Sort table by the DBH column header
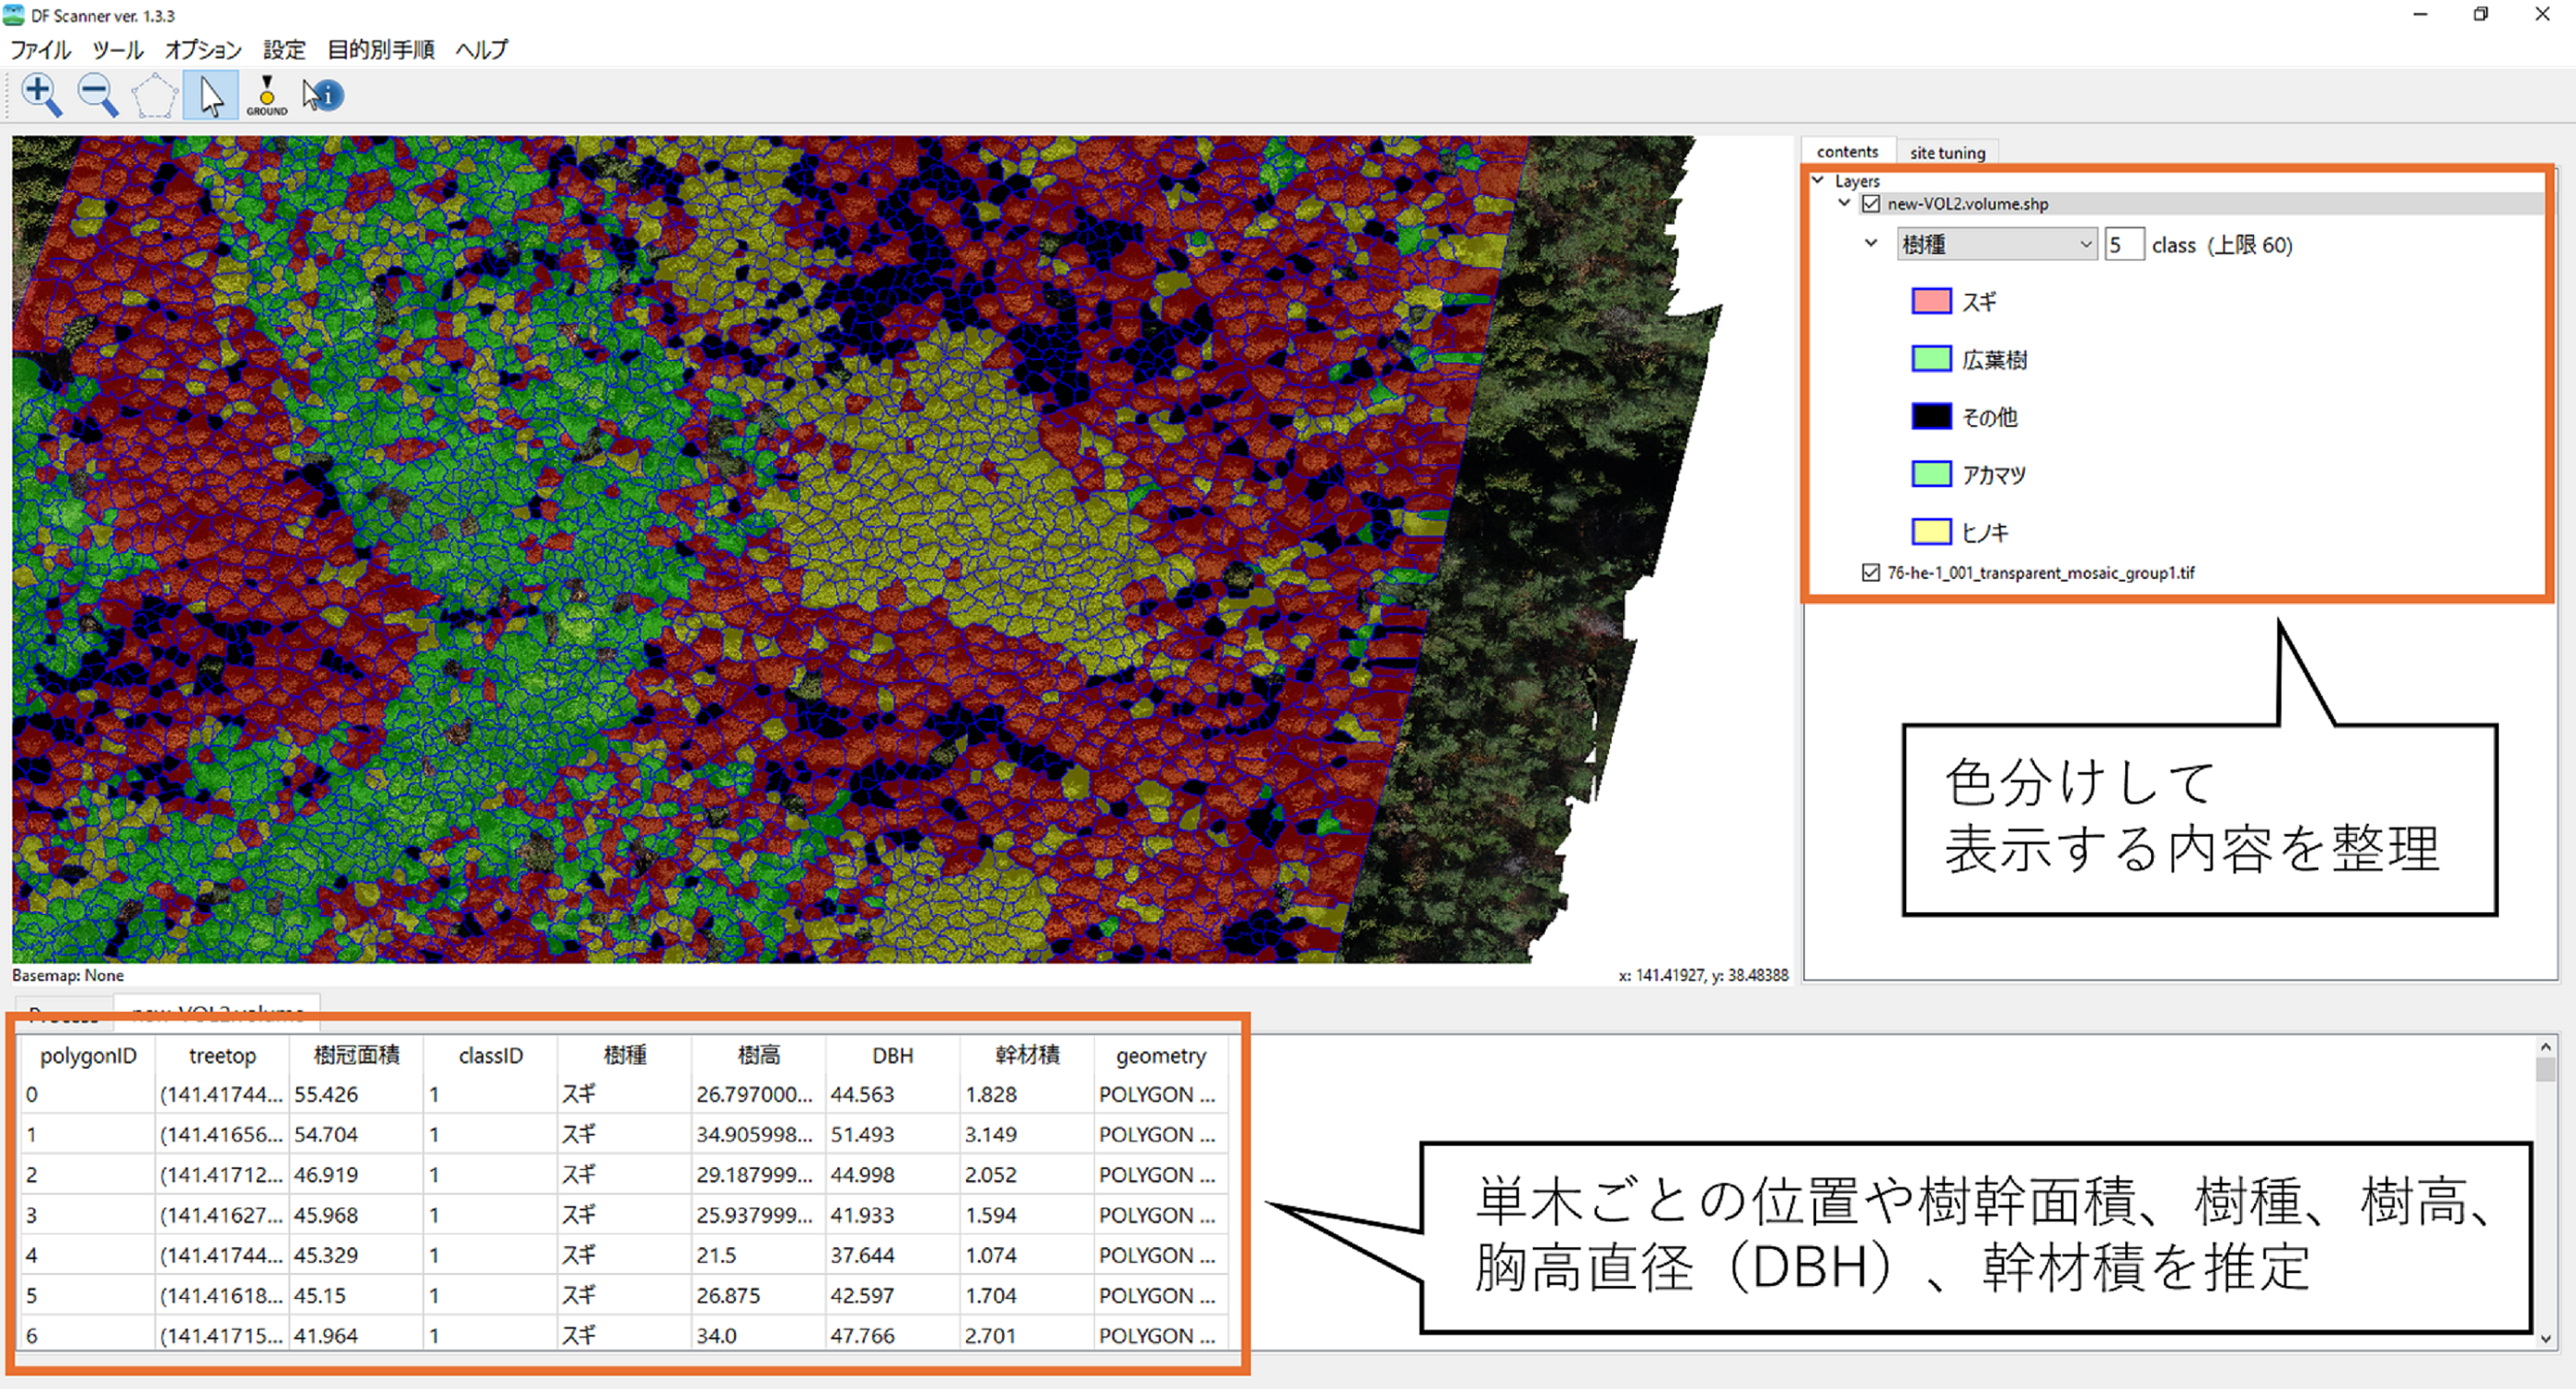Screen dimensions: 2576x1389 point(892,1055)
